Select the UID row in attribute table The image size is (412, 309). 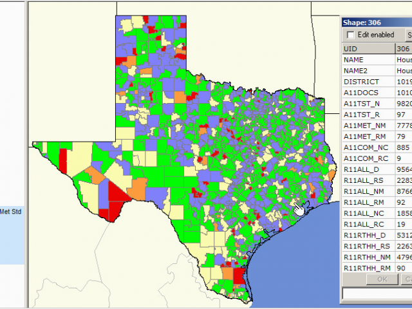[x=368, y=48]
